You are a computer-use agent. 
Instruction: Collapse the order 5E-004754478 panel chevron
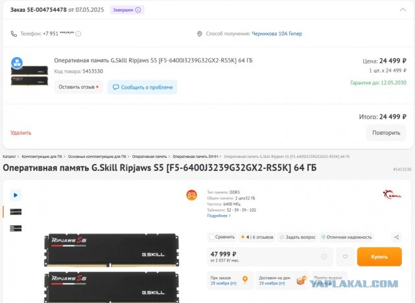[x=403, y=10]
